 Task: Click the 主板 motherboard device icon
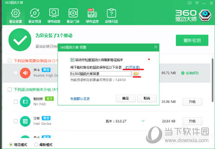coord(25,121)
